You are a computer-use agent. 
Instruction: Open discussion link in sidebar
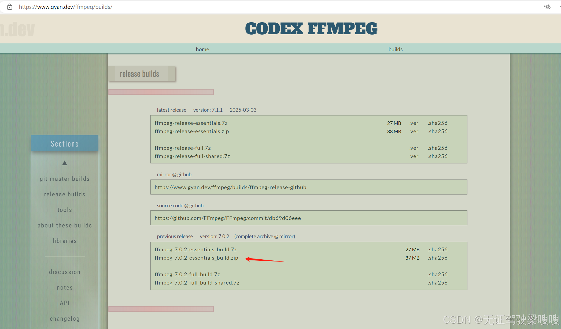(x=65, y=272)
